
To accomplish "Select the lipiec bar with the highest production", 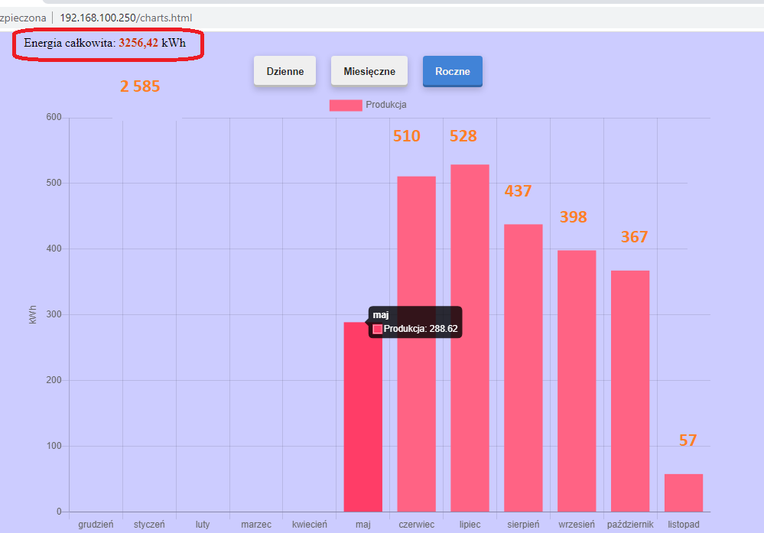I will 470,338.
